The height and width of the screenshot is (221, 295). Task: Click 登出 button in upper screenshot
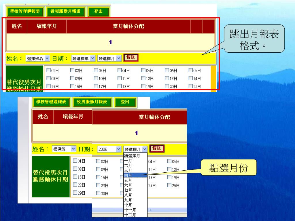tap(99, 12)
